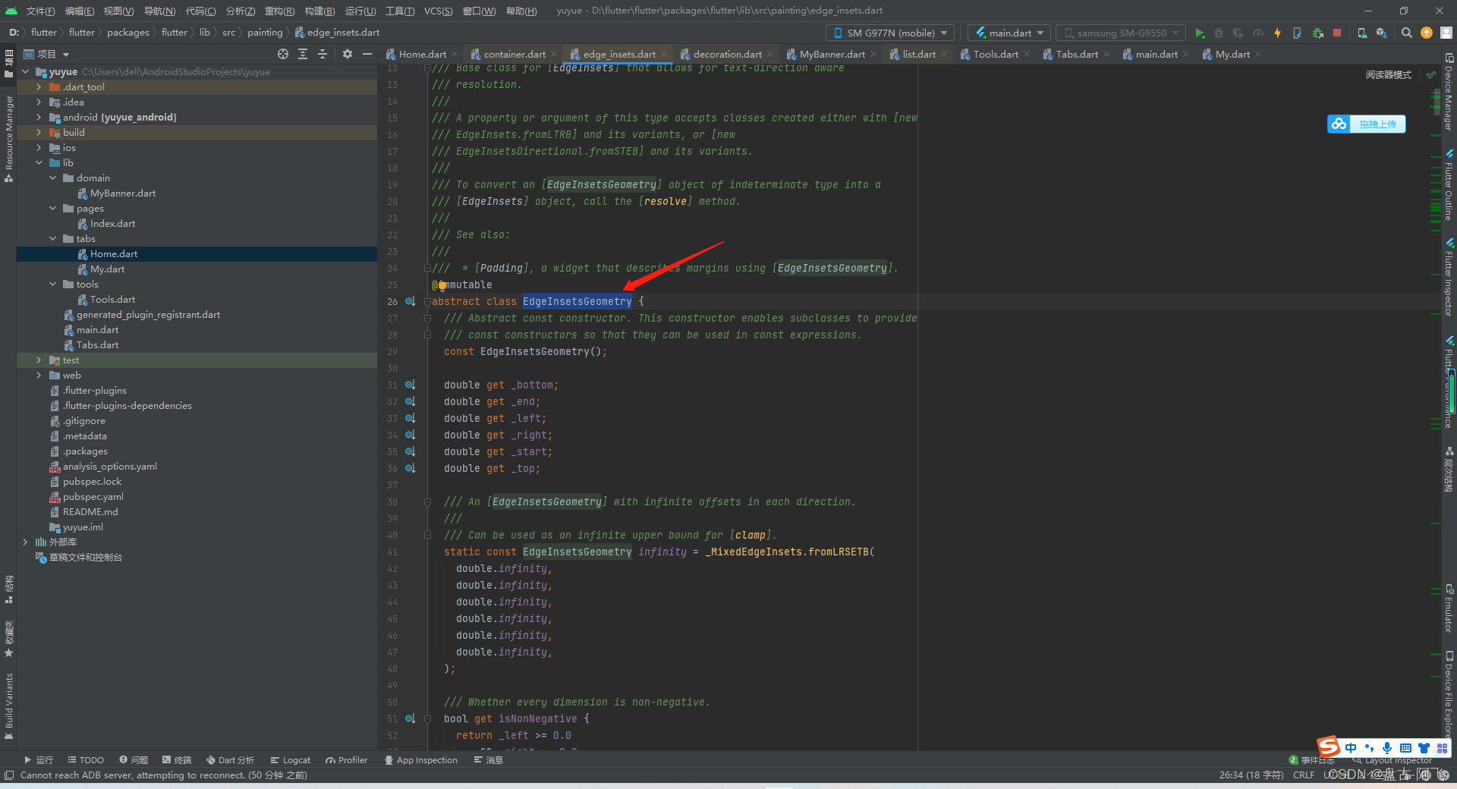Viewport: 1457px width, 789px height.
Task: Collapse the lib folder in project tree
Action: [39, 162]
